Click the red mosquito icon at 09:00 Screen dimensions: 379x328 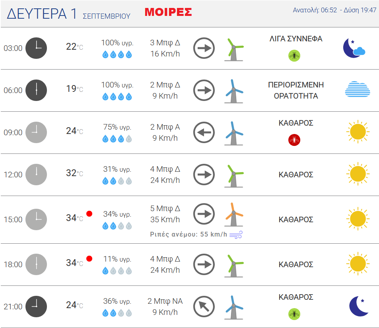pos(294,140)
